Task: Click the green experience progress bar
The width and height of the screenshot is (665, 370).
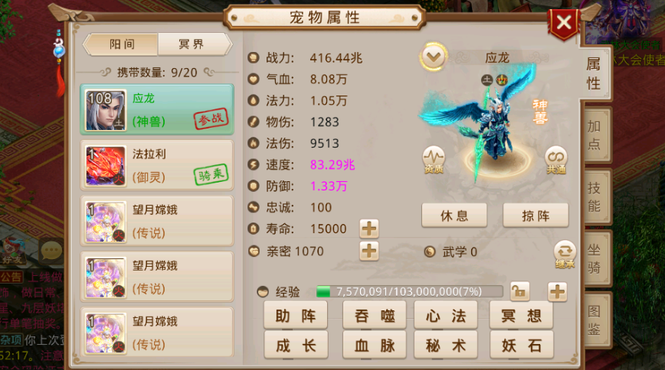Action: (x=410, y=292)
